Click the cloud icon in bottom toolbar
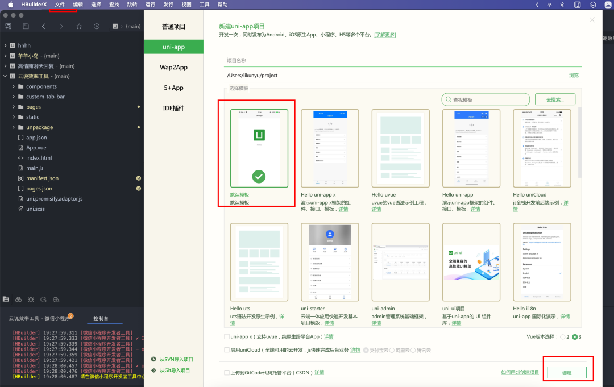Viewport: 614px width, 387px height. click(56, 299)
